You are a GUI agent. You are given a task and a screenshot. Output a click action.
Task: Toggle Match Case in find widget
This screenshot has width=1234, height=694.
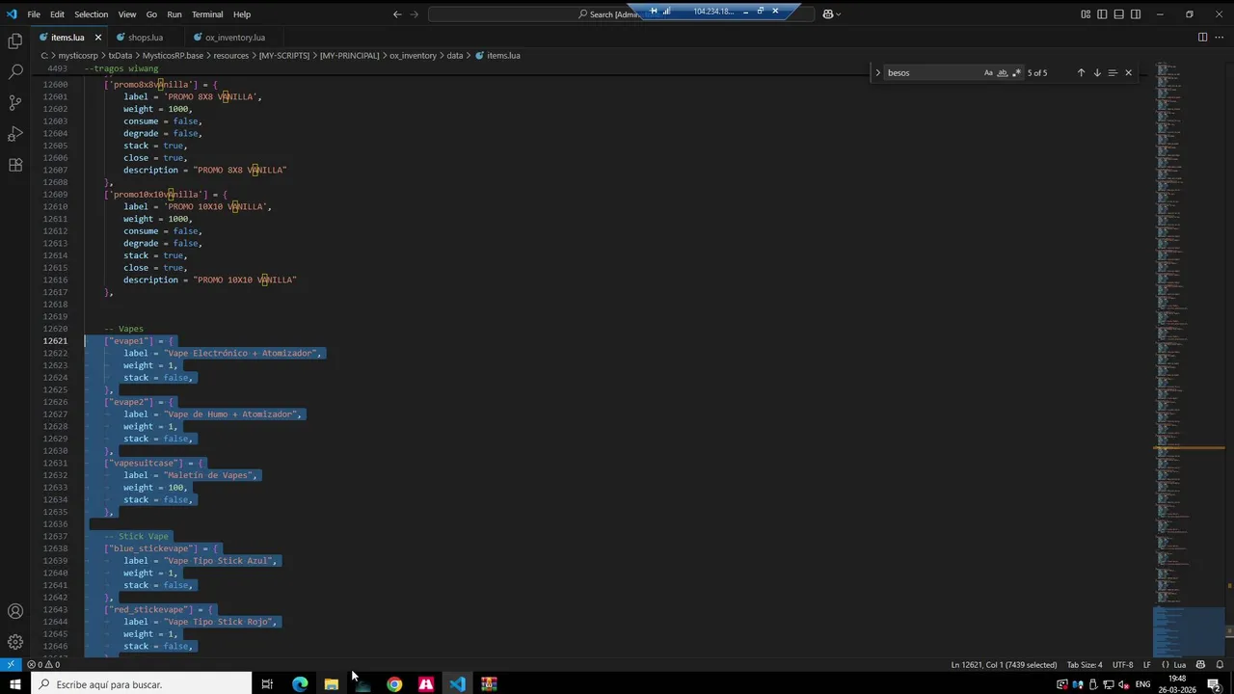coord(988,72)
